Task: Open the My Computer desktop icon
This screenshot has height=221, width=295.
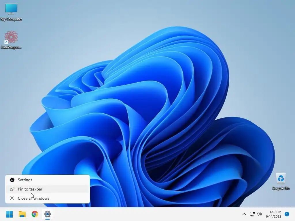Action: 11,12
